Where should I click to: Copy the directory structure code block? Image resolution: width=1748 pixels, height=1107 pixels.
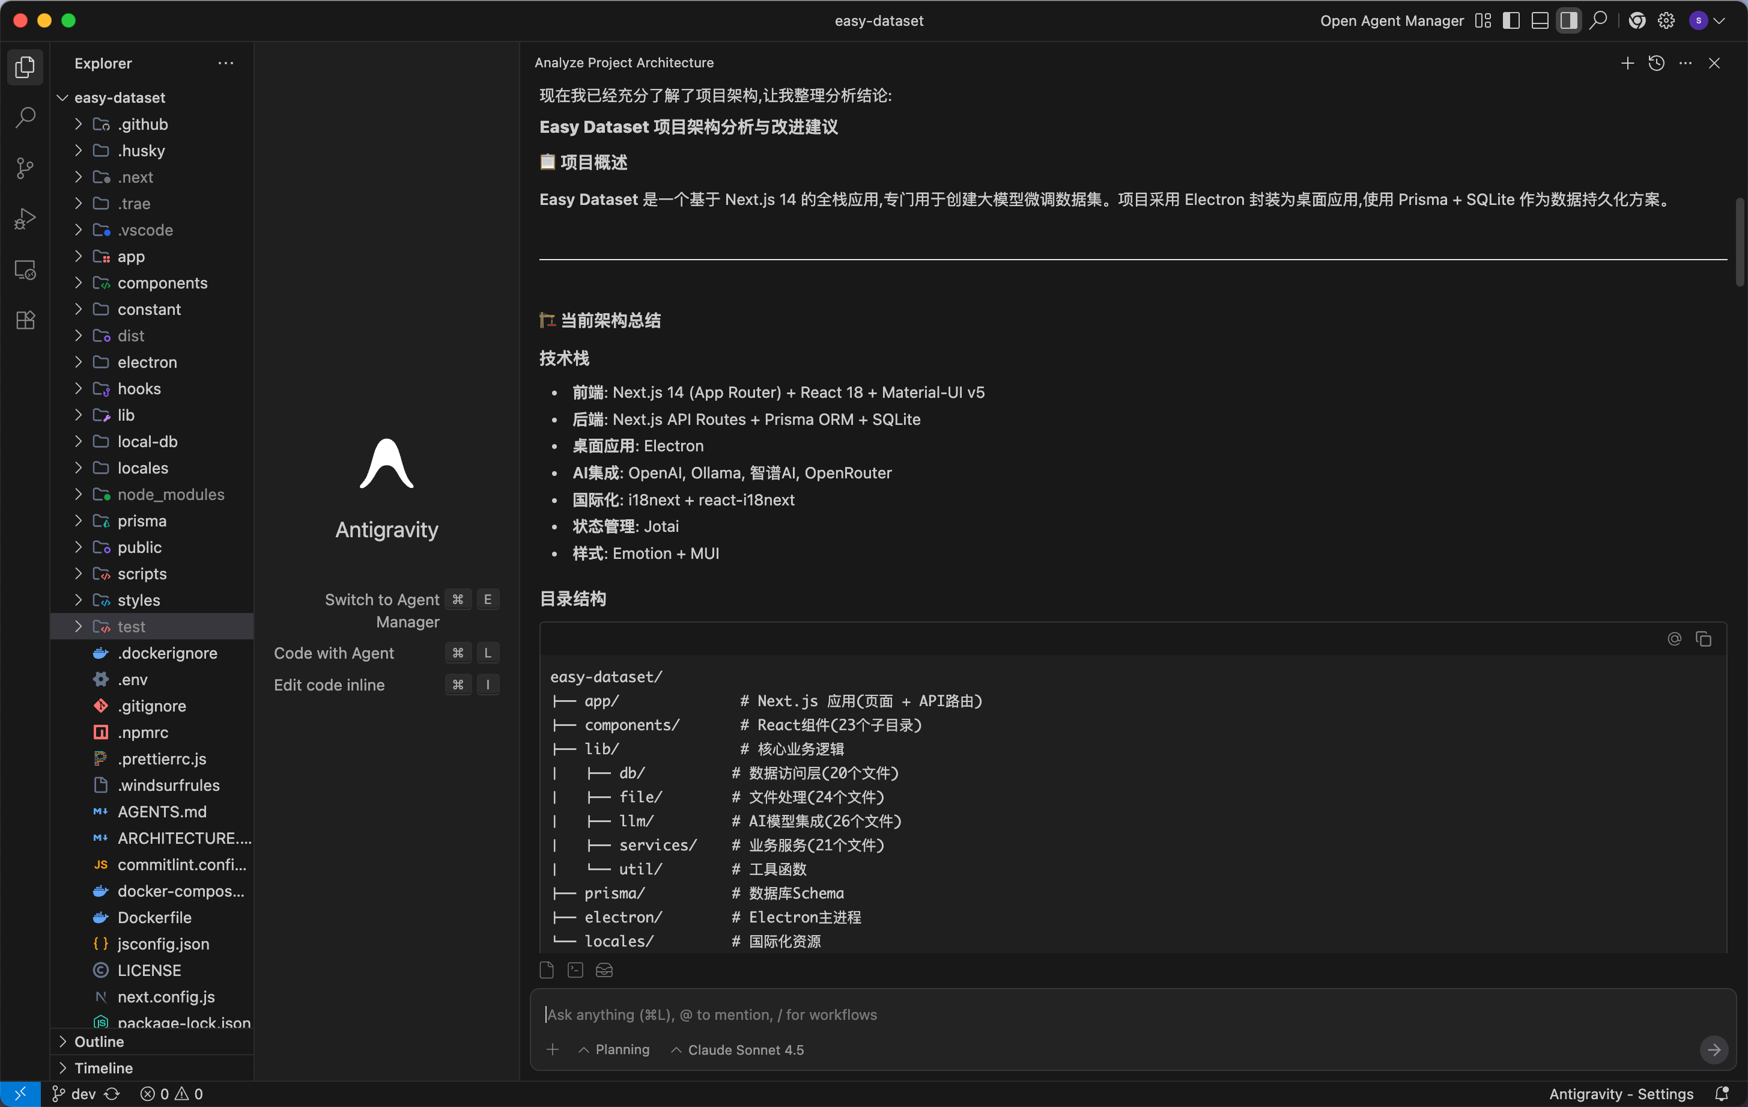coord(1703,638)
